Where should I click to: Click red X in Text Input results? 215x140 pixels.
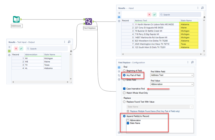[16, 48]
